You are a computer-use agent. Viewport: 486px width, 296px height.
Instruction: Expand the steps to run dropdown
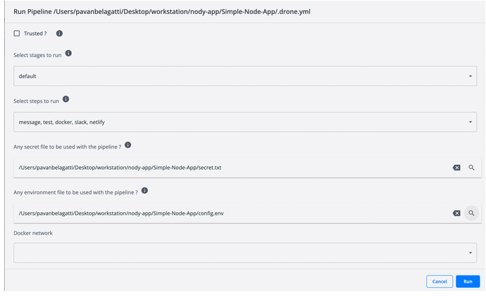click(244, 122)
